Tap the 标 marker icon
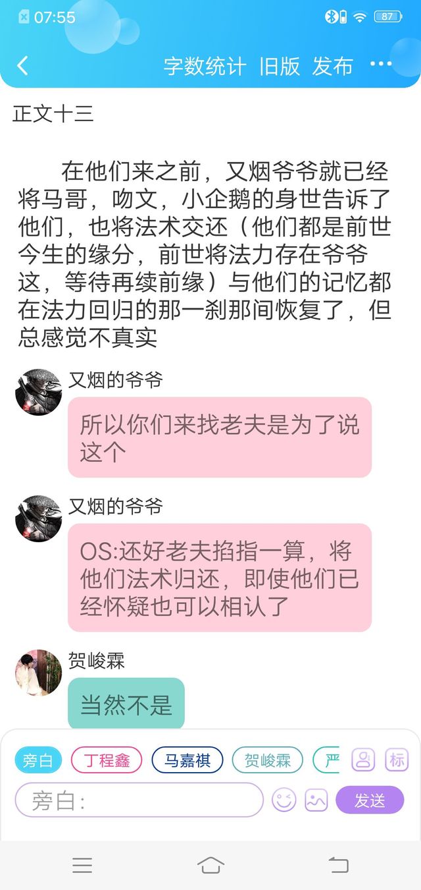Screen dimensions: 421x890 397,760
